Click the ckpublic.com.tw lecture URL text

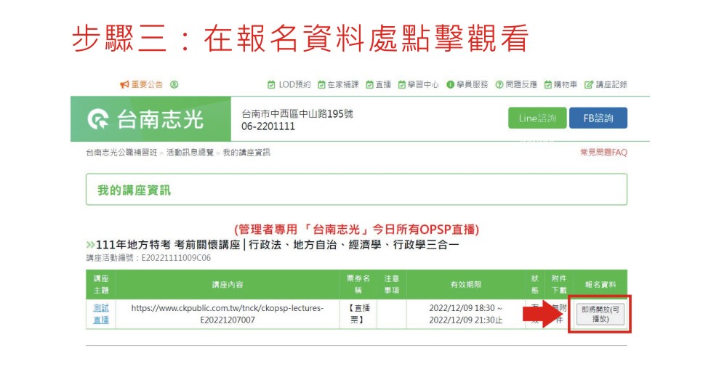[227, 314]
